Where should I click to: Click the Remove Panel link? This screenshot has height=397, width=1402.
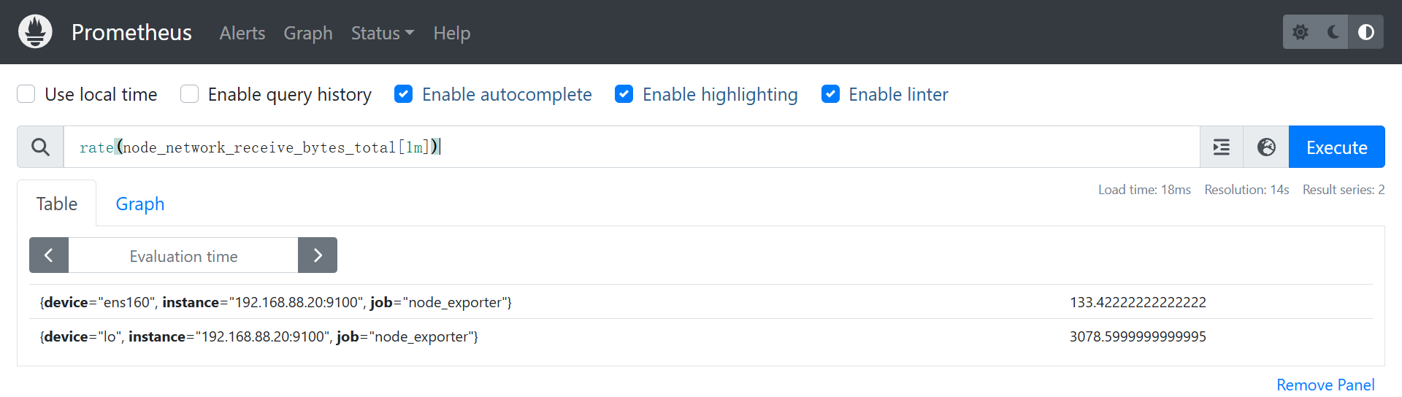1325,385
